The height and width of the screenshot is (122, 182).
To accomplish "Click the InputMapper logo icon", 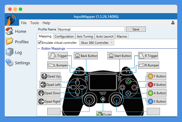I will (12, 19).
